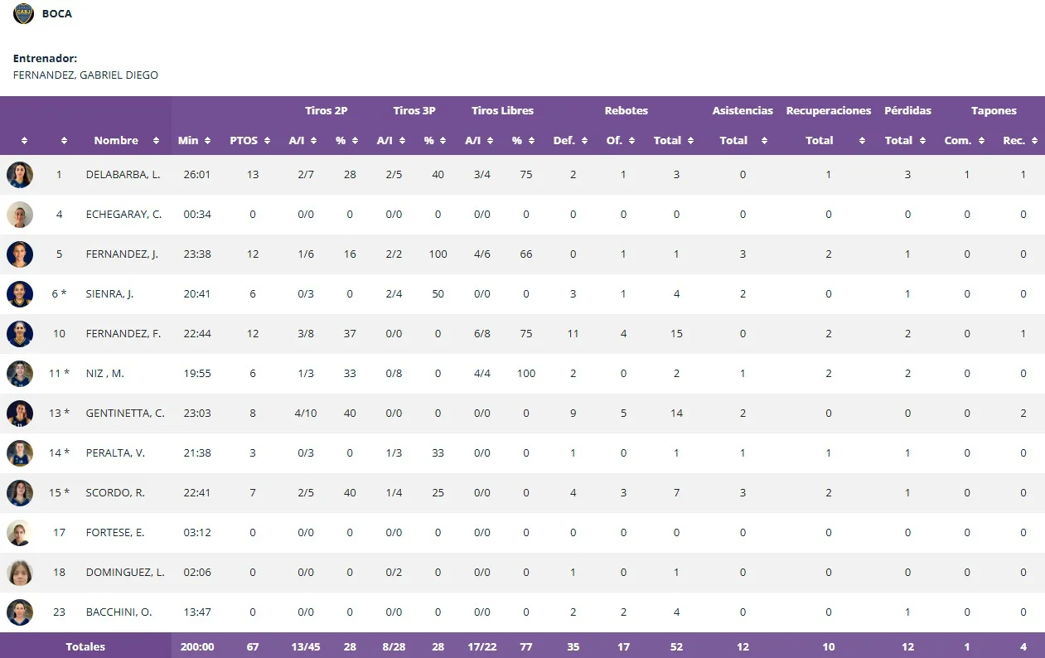Click the sort arrows beside Nombre header
Viewport: 1045px width, 658px height.
click(x=156, y=141)
